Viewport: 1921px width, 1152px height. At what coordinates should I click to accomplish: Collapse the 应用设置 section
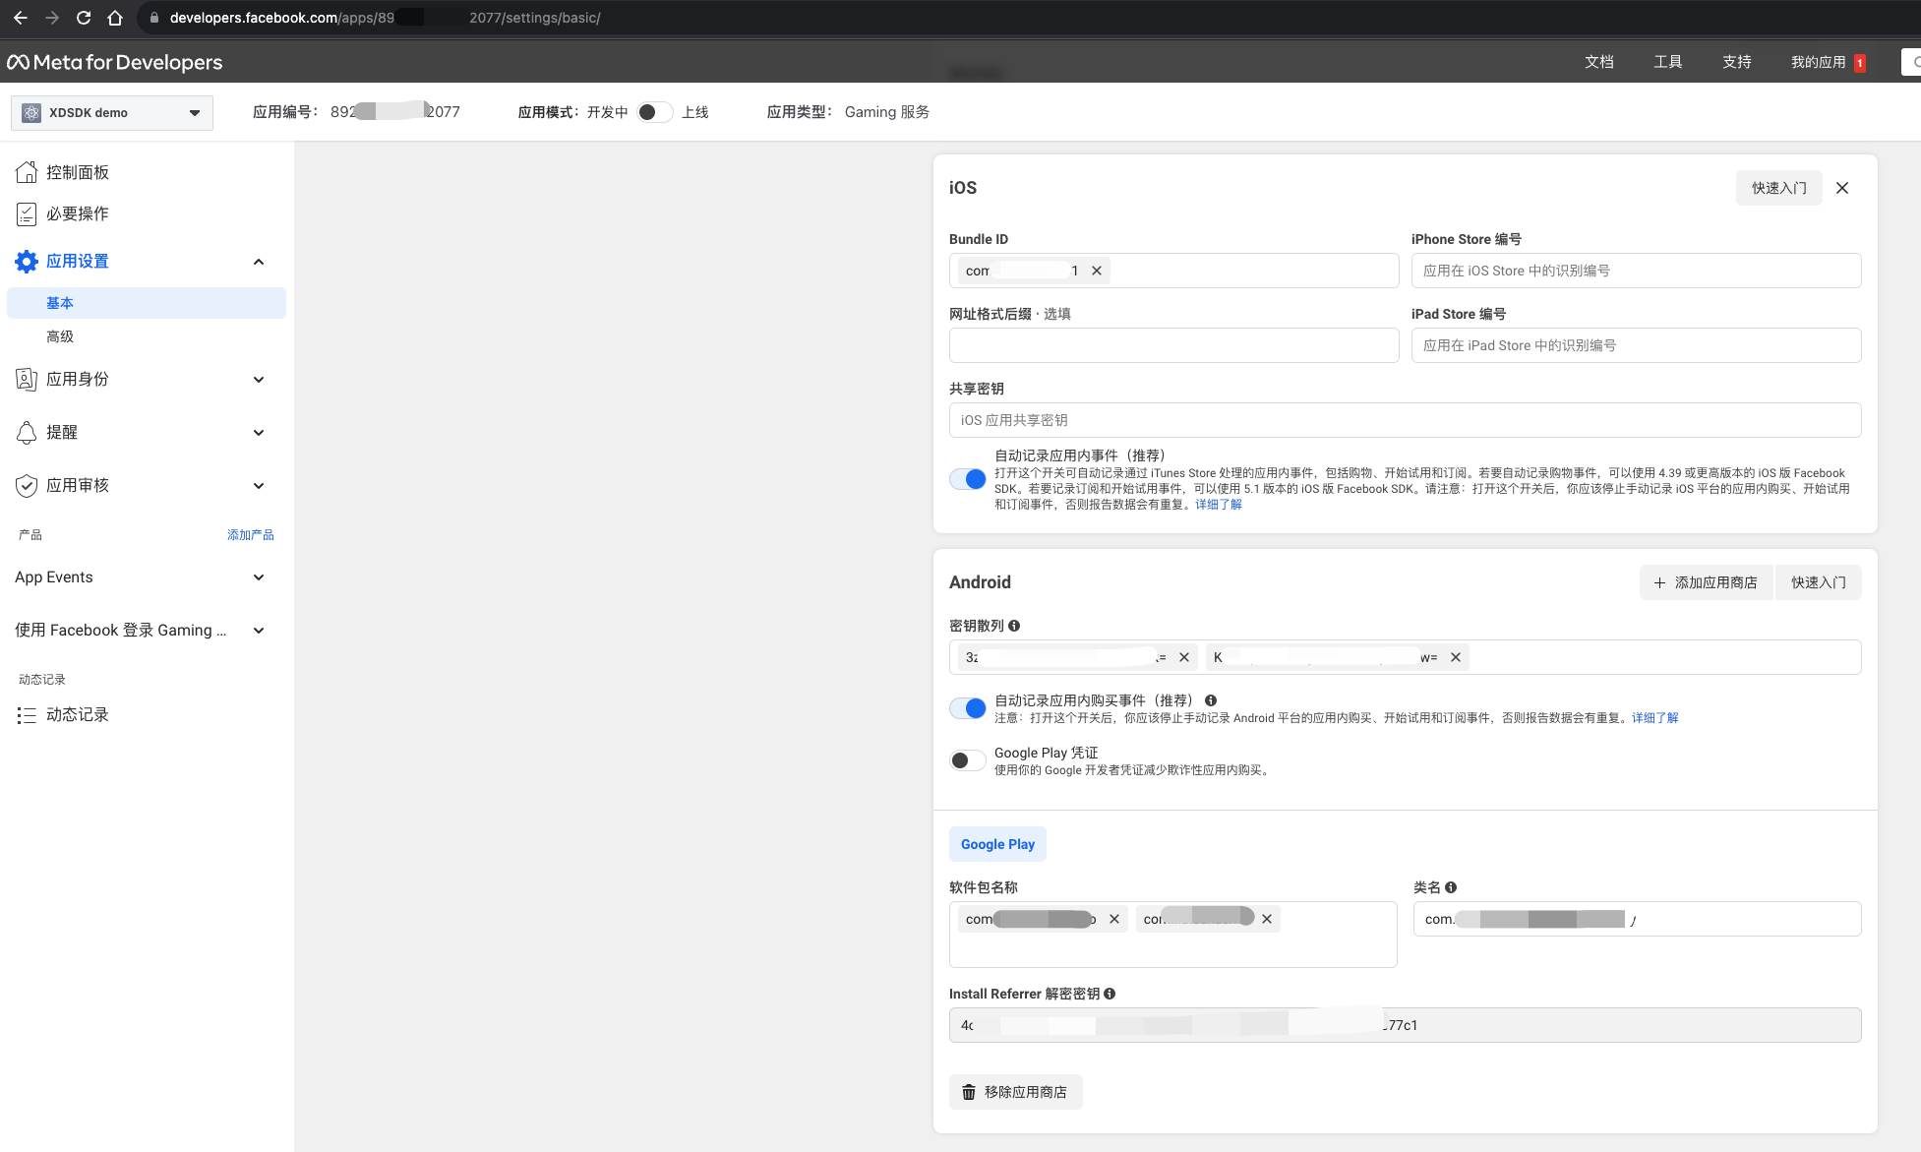(x=259, y=262)
